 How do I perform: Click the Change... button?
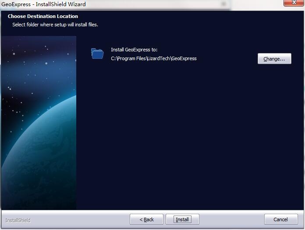coord(274,59)
